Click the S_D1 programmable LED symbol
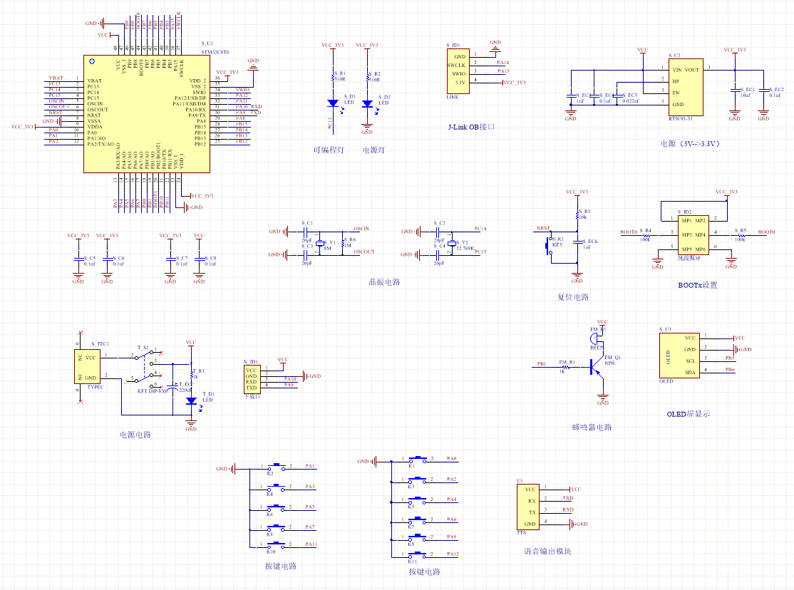This screenshot has height=590, width=794. coord(333,103)
